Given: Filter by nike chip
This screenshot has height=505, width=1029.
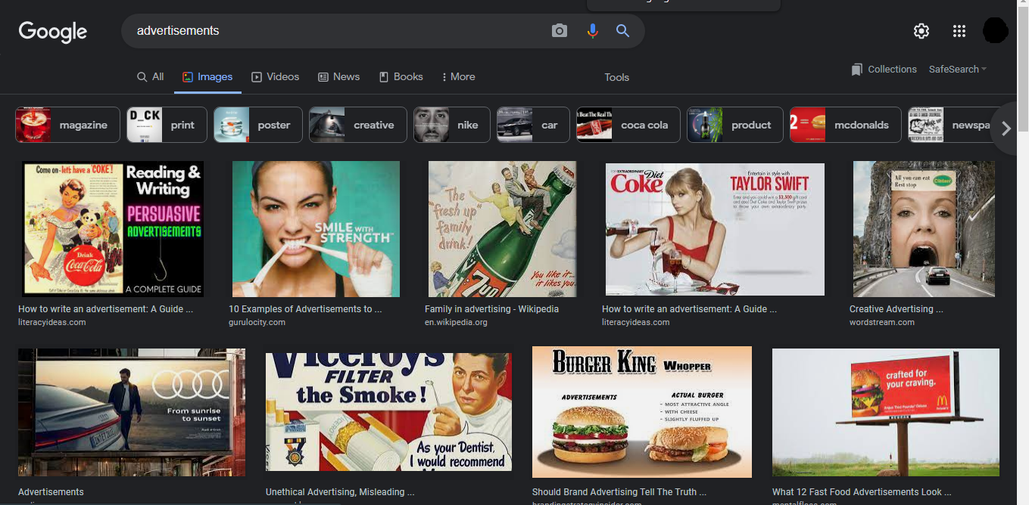Looking at the screenshot, I should tap(452, 125).
